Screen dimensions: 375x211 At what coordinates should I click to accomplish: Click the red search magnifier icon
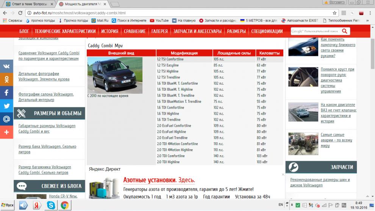pyautogui.click(x=344, y=31)
